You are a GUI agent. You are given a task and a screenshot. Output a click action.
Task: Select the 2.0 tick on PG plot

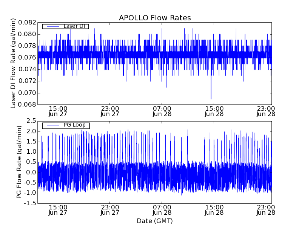click(31, 131)
